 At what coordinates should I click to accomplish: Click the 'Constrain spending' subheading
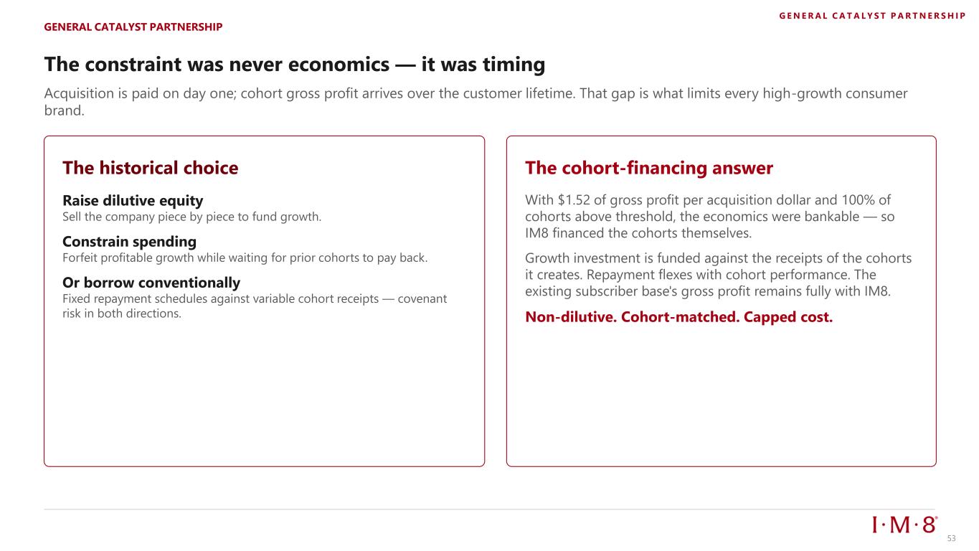coord(130,242)
